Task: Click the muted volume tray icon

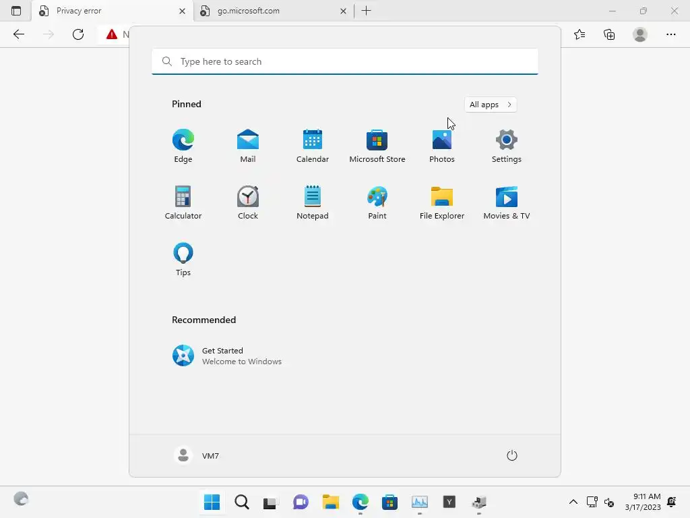Action: 609,502
